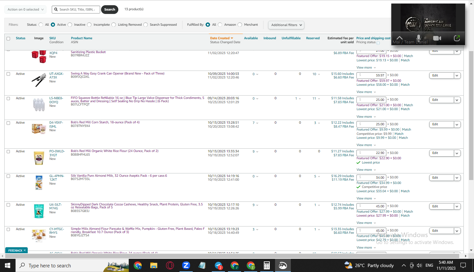The image size is (474, 272).
Task: Expand View more under Silk Almond Milk price
Action: tap(366, 198)
